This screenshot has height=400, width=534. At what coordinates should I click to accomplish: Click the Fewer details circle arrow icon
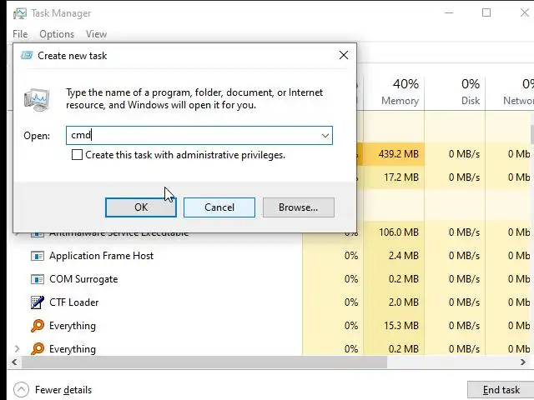pyautogui.click(x=21, y=390)
